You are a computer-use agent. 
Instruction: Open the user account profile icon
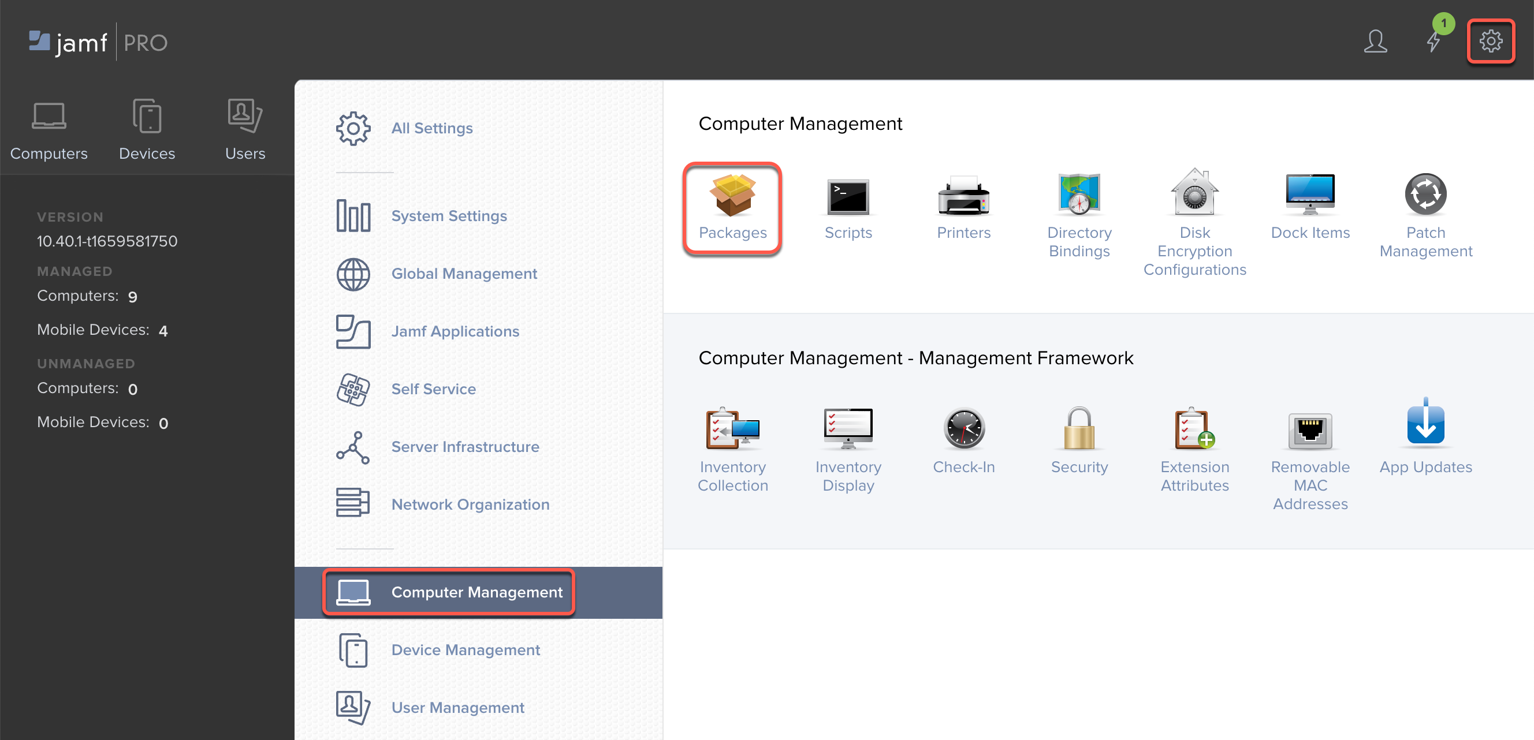click(x=1375, y=42)
